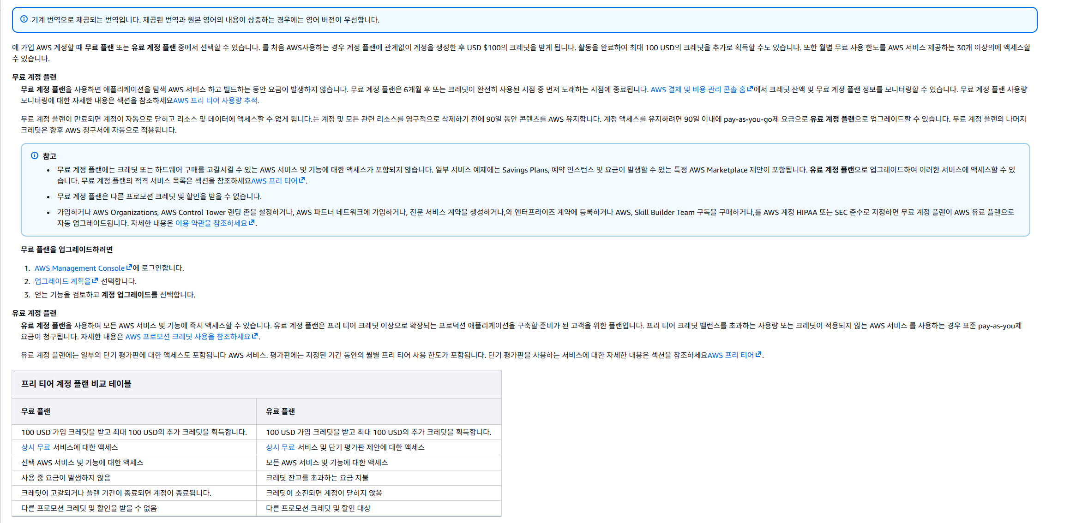Click external-link icon after AWS Management Console
The image size is (1070, 523).
pos(129,267)
